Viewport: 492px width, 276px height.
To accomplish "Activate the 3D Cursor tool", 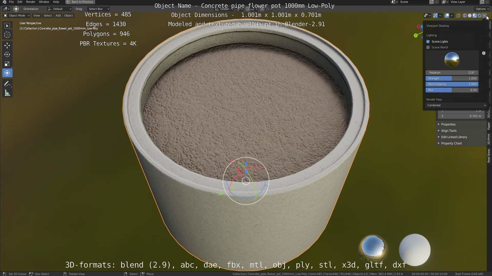I will pyautogui.click(x=7, y=35).
